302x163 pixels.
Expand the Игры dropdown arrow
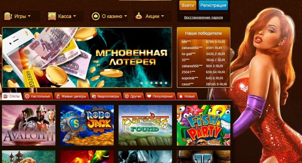tap(29, 16)
